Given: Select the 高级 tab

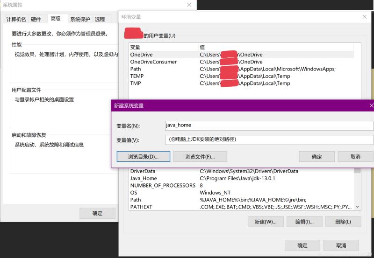Looking at the screenshot, I should point(56,19).
